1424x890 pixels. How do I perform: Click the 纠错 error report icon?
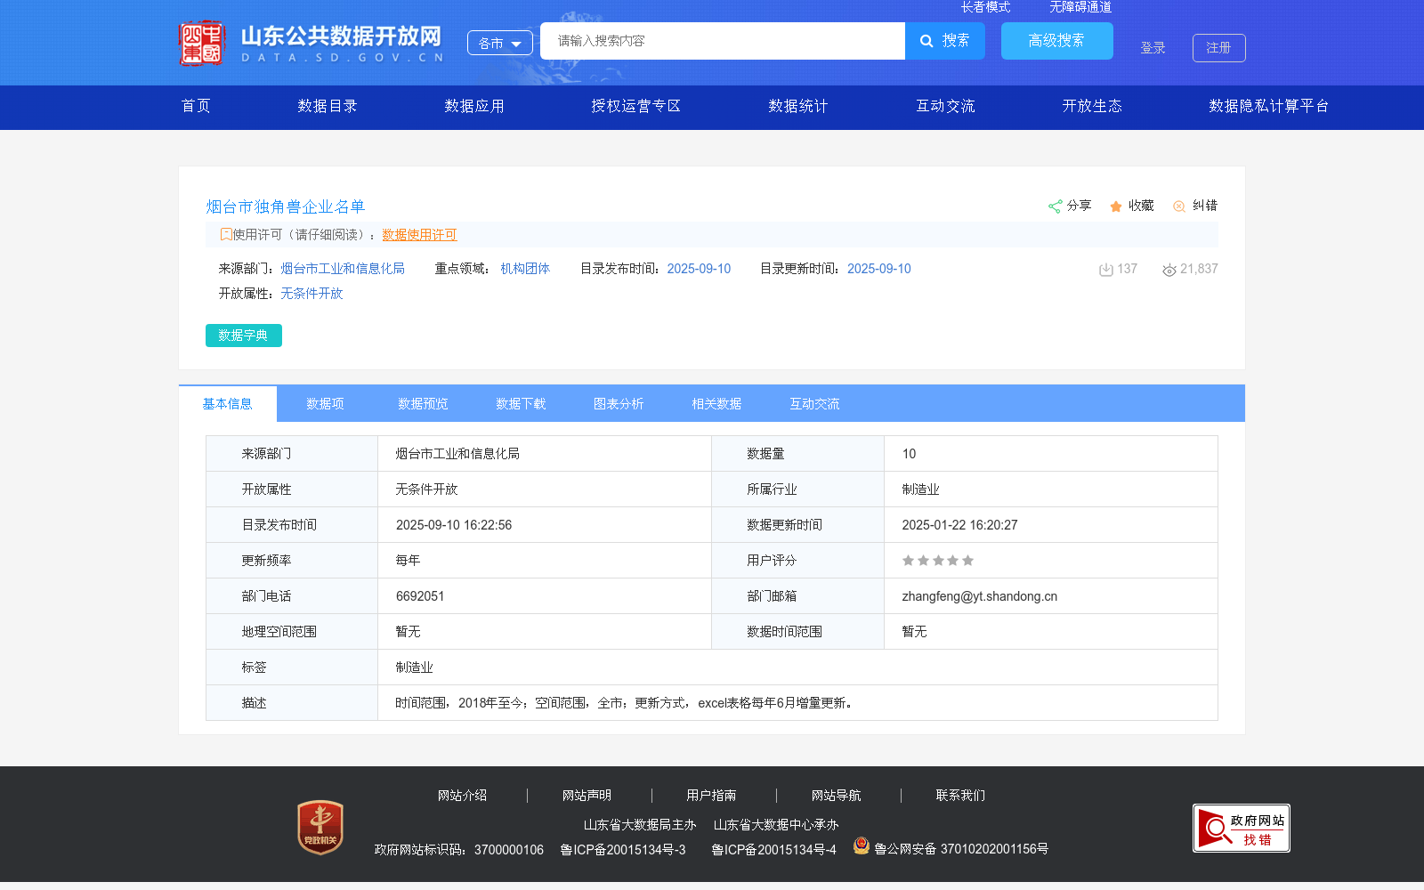click(1179, 206)
